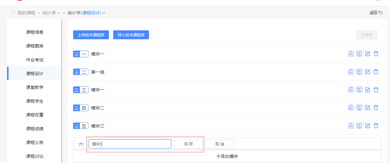Expand the 统计学 breadcrumb dropdown

coord(58,13)
